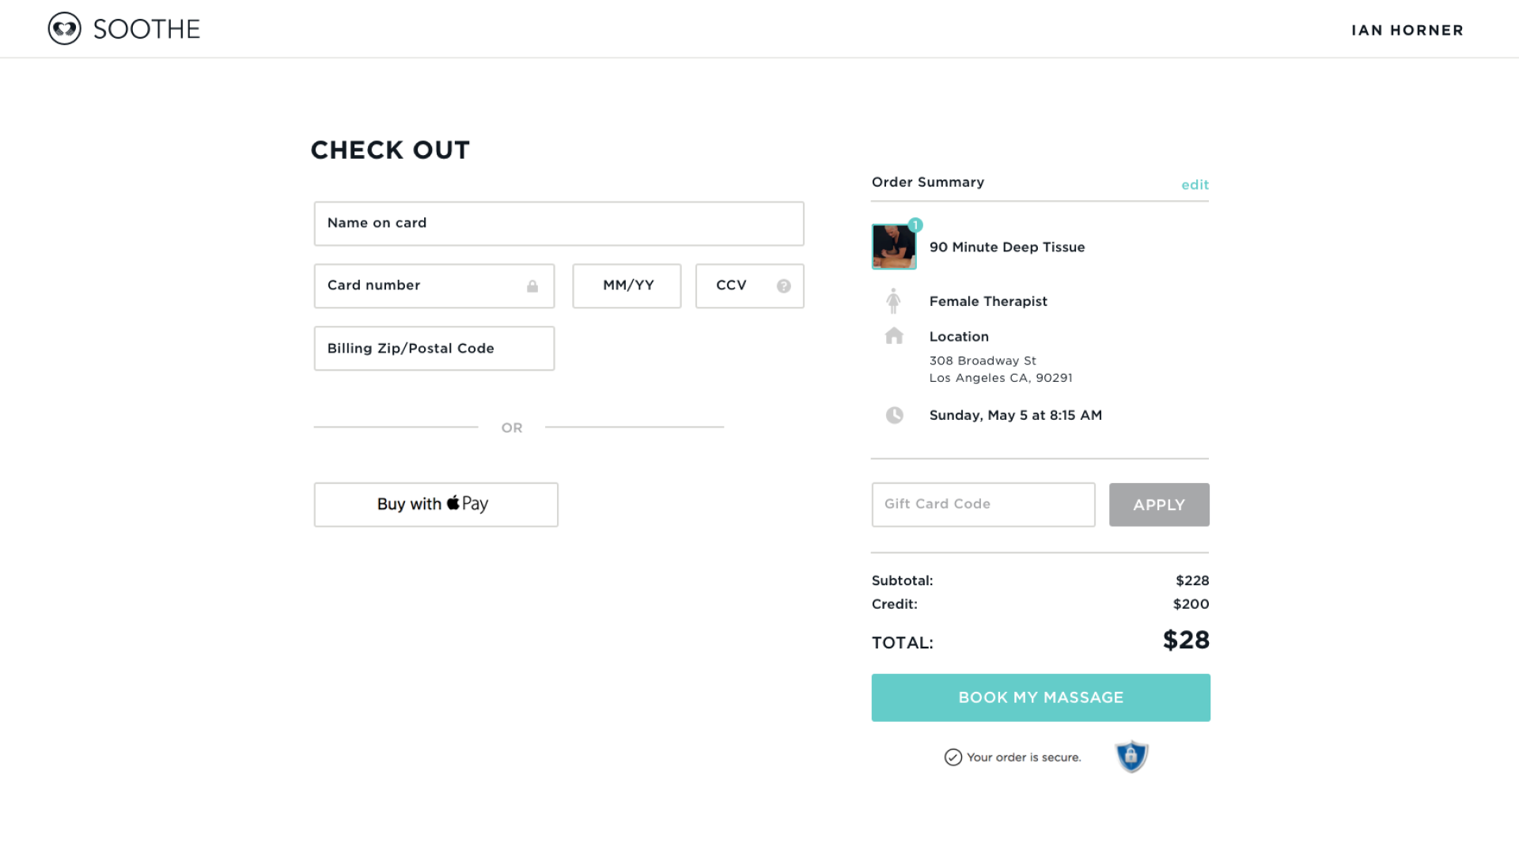Select the 90 Minute Deep Tissue thumbnail
1519x854 pixels.
pyautogui.click(x=894, y=247)
